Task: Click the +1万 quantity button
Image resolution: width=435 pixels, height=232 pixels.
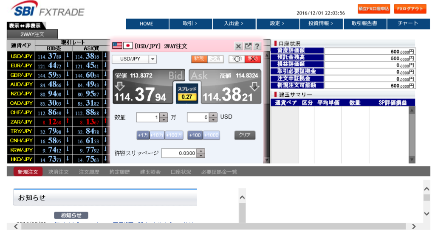Action: 143,135
